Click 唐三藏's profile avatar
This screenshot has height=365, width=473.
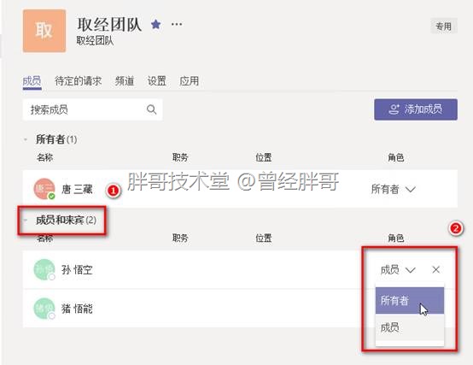pos(44,189)
